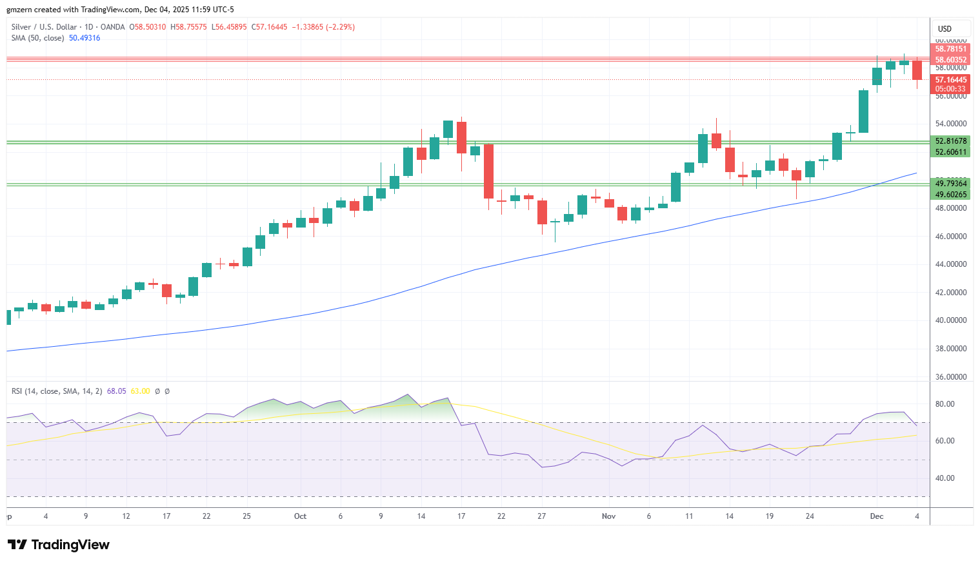Open the USD currency selector on price axis
The height and width of the screenshot is (564, 980).
coord(951,28)
